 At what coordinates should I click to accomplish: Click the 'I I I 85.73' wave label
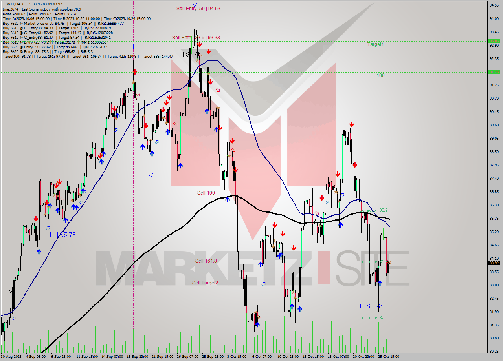click(63, 235)
